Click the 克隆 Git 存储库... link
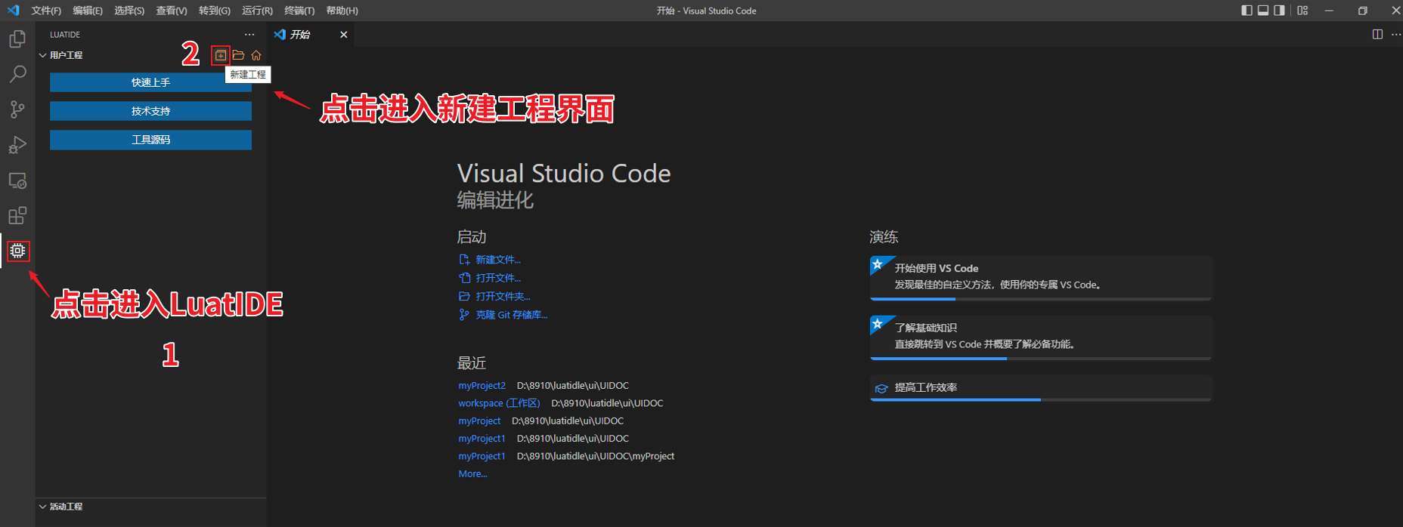Screen dimensions: 1403x527 tap(511, 315)
